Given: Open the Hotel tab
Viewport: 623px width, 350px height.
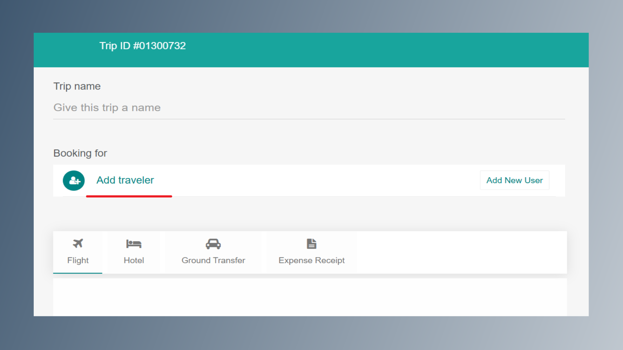Looking at the screenshot, I should [x=134, y=260].
